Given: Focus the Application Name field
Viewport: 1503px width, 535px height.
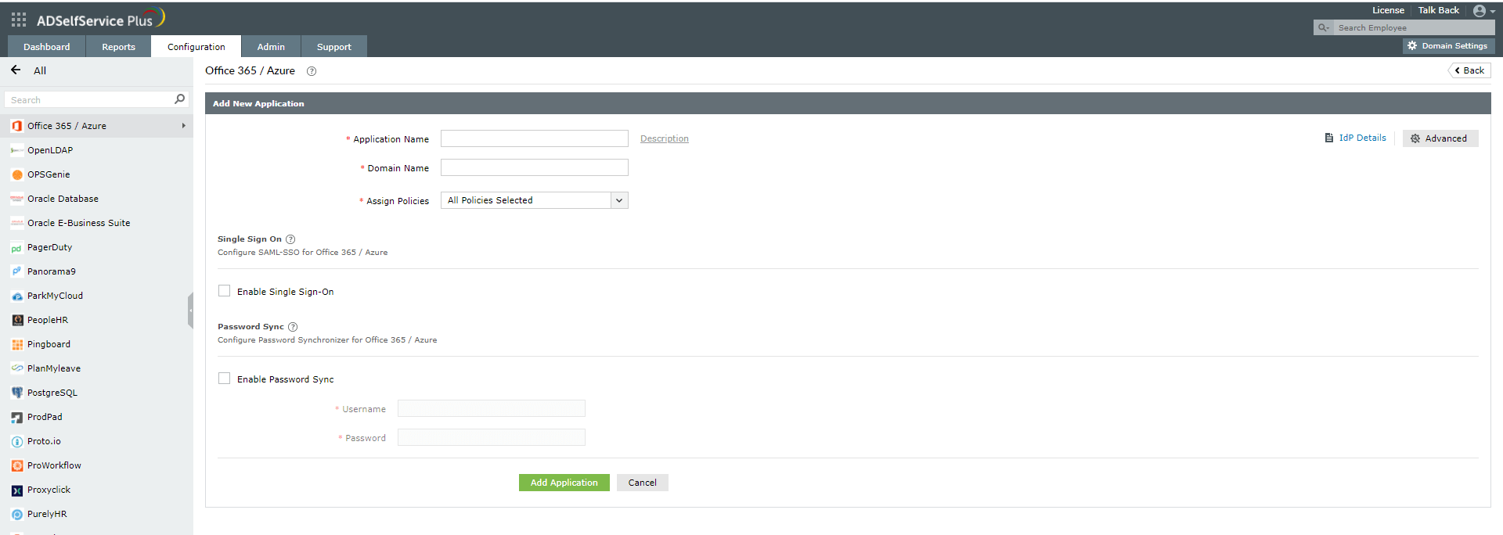Looking at the screenshot, I should coord(534,138).
